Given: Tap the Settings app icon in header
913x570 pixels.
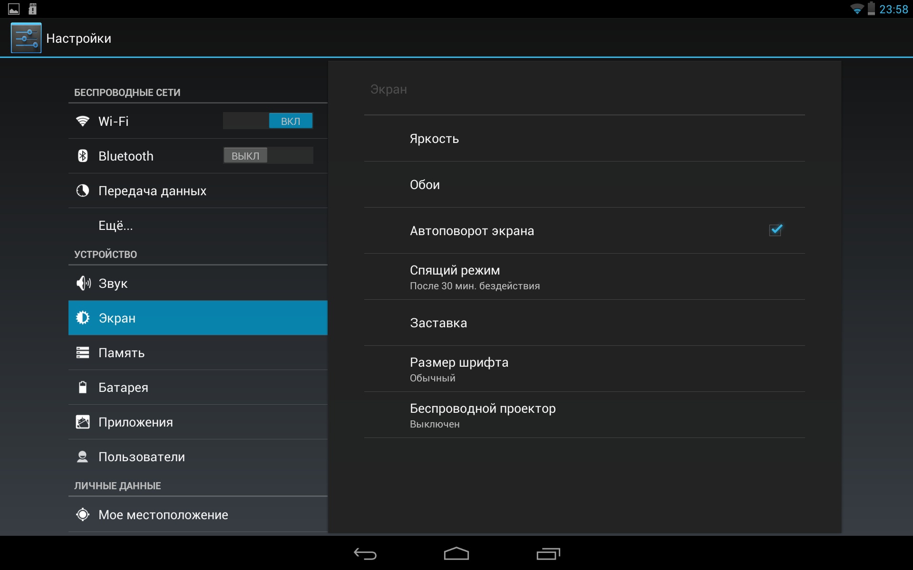Looking at the screenshot, I should coord(26,38).
